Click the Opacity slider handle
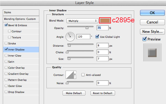166x104 pixels. 87,28
